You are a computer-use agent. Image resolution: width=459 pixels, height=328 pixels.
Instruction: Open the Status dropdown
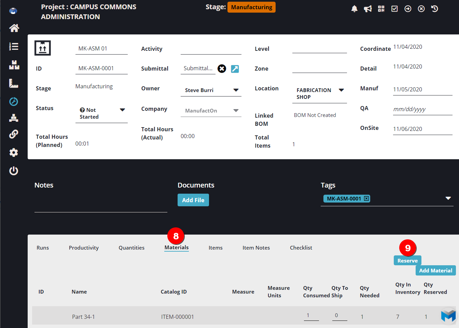point(123,110)
